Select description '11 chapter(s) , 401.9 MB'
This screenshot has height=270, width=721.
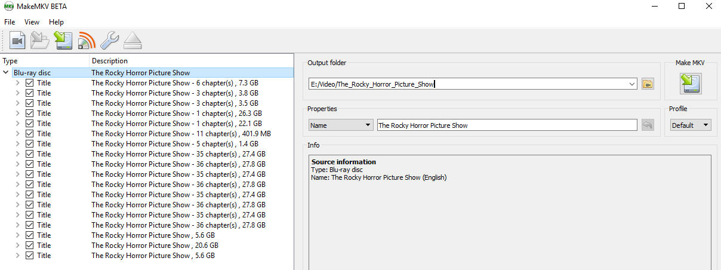pyautogui.click(x=181, y=134)
